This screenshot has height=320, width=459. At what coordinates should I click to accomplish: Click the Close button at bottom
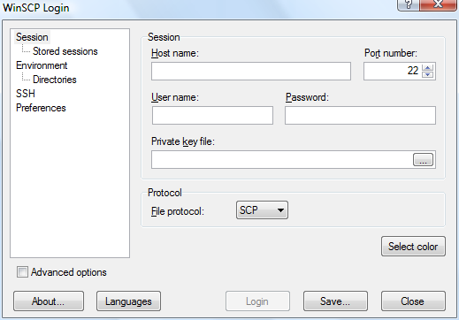click(413, 301)
